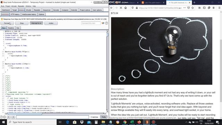222x125 pixels.
Task: Click Firefox forward arrow button
Action: pyautogui.click(x=116, y=8)
